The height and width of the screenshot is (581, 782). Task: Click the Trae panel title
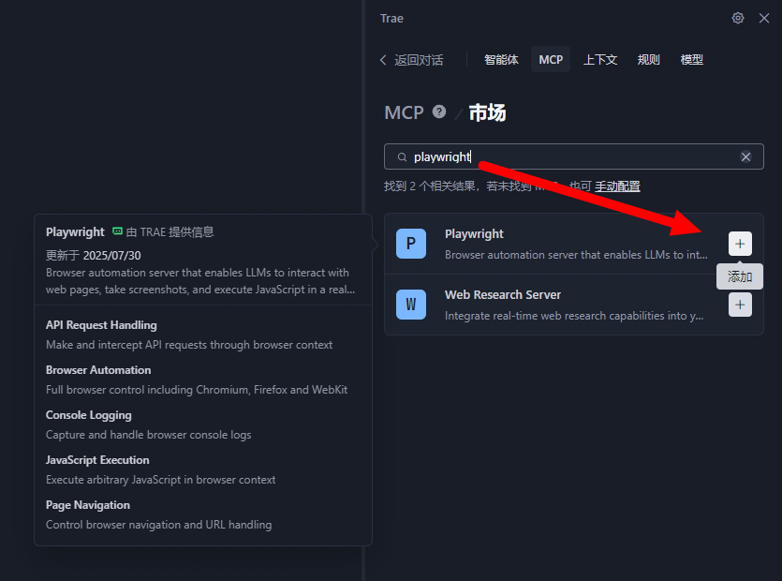(391, 19)
